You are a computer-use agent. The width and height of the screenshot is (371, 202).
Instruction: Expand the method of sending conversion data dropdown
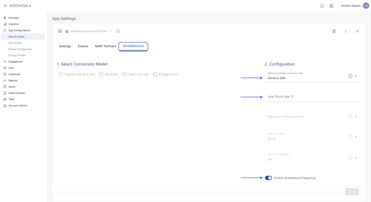356,76
